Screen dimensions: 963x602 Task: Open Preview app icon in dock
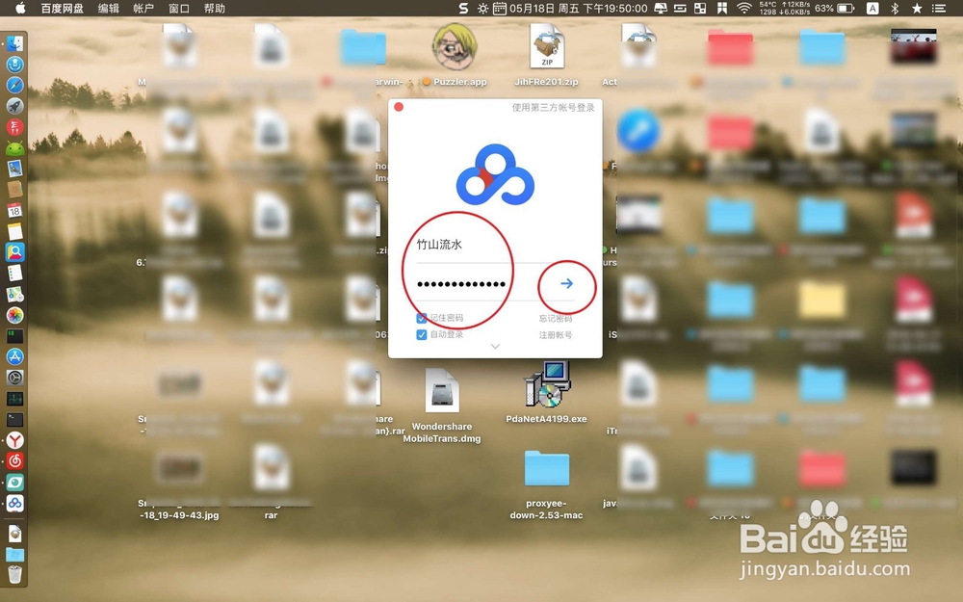click(14, 169)
